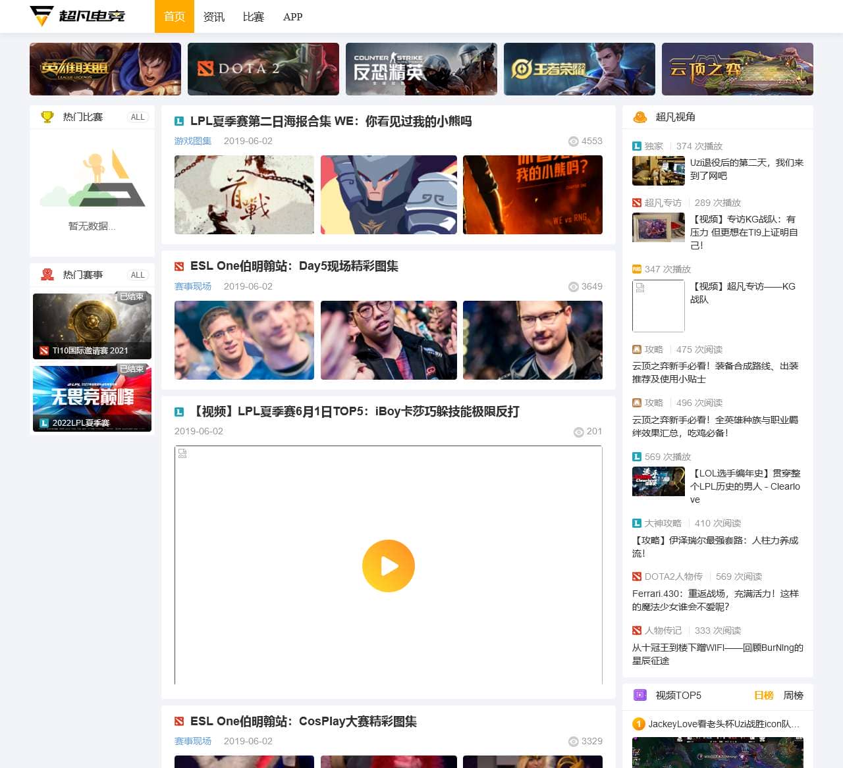Switch 视频TOP5 to 周榜
This screenshot has width=843, height=768.
coord(794,696)
